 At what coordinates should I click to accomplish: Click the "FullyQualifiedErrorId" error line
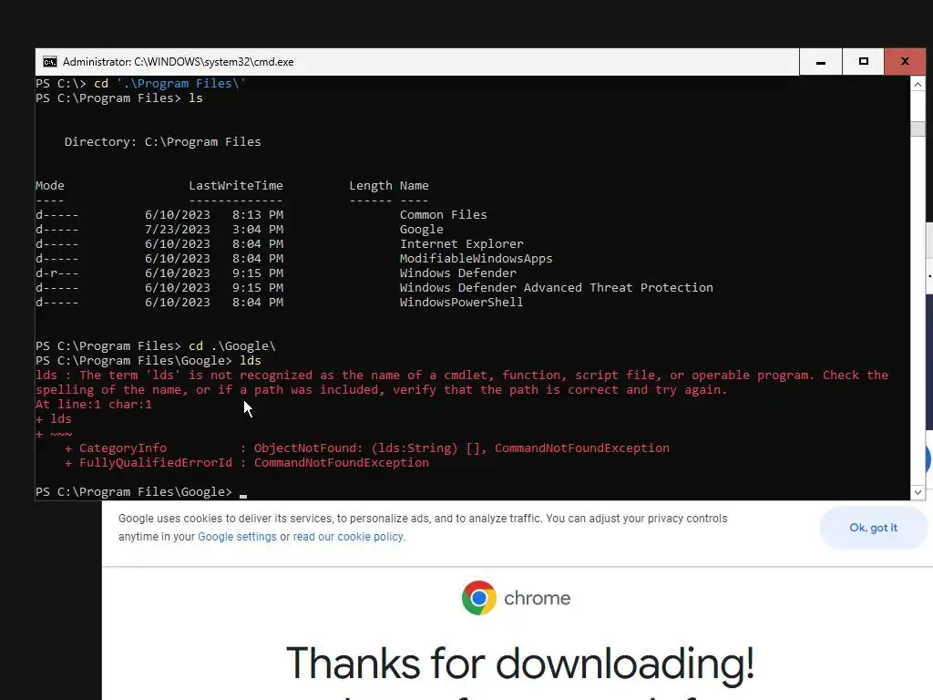coord(246,462)
